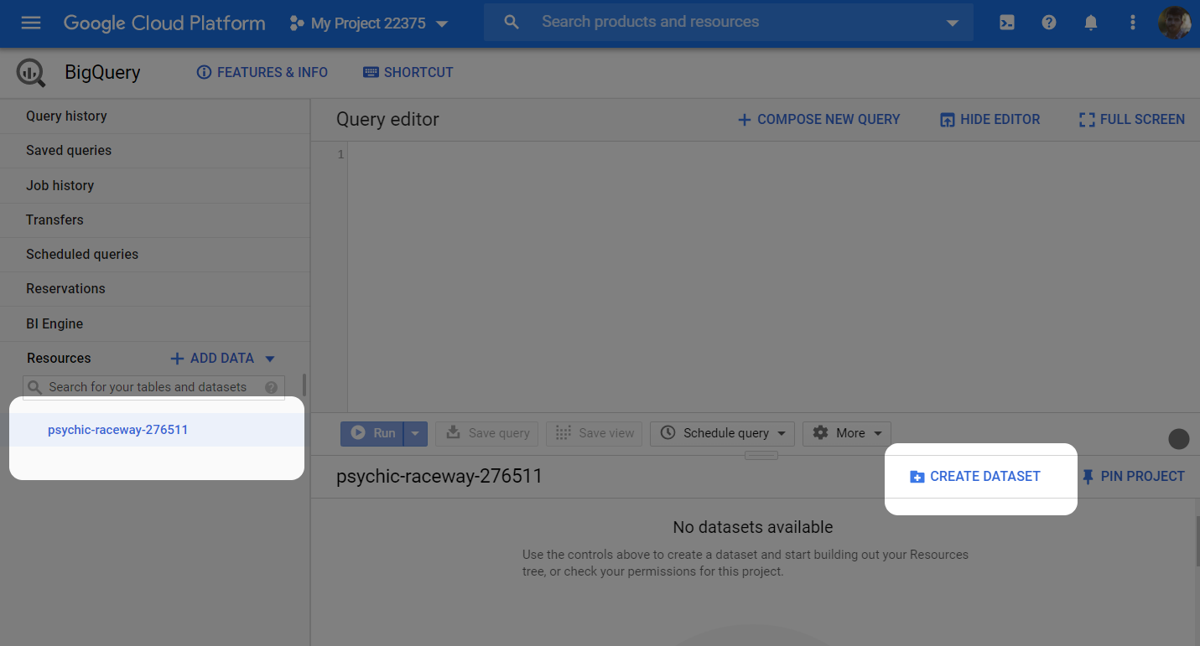The image size is (1200, 646).
Task: Click HIDE EDITOR
Action: point(990,120)
